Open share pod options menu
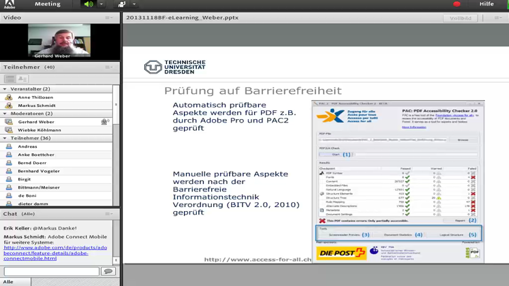 [498, 18]
